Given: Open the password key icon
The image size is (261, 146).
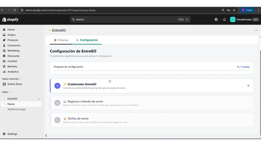Looking at the screenshot, I should (229, 10).
